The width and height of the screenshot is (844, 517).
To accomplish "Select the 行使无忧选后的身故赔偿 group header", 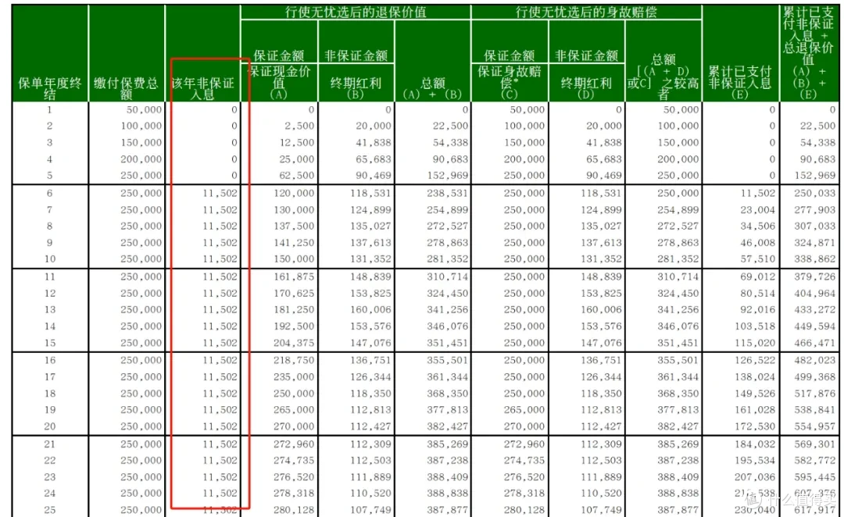I will (x=585, y=12).
